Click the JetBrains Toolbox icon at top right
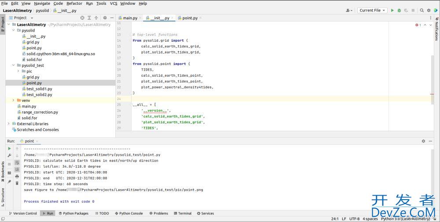The image size is (440, 222). tap(436, 11)
